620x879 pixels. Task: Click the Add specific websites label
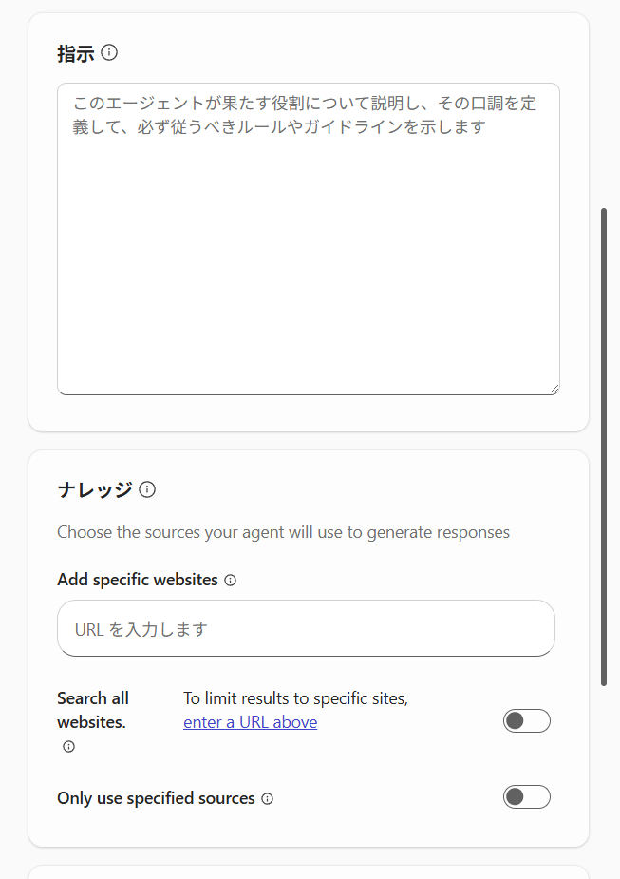pos(138,580)
